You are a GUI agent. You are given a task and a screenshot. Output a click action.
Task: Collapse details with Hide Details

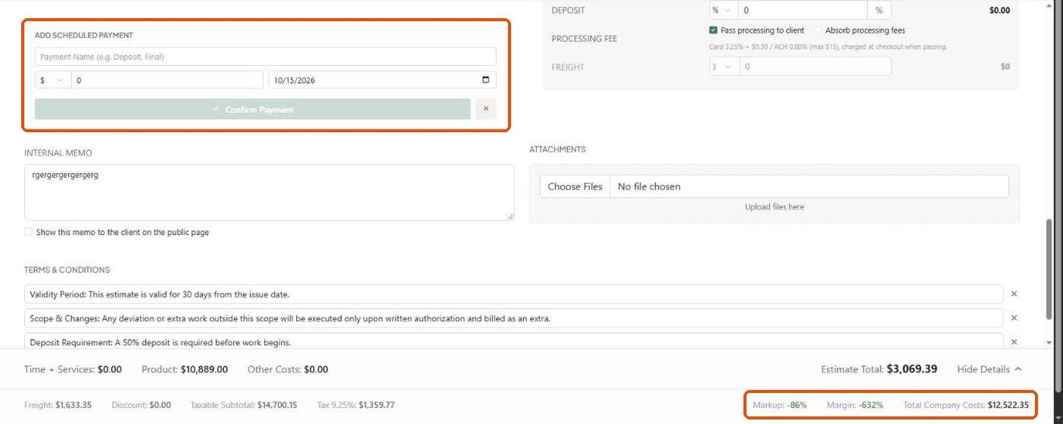[x=989, y=369]
